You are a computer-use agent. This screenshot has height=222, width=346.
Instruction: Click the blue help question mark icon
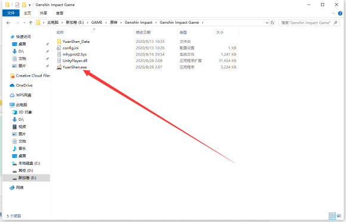(x=340, y=14)
